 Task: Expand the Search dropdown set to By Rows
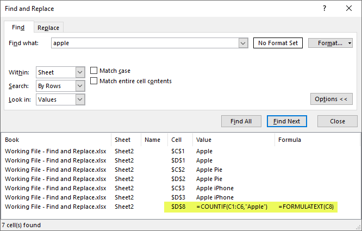pos(80,86)
